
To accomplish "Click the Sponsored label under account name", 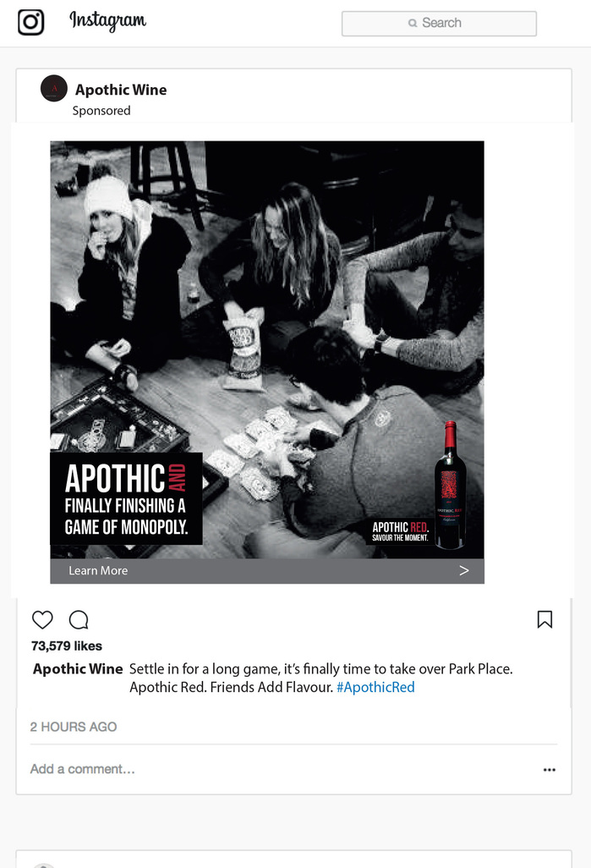I will (x=101, y=111).
